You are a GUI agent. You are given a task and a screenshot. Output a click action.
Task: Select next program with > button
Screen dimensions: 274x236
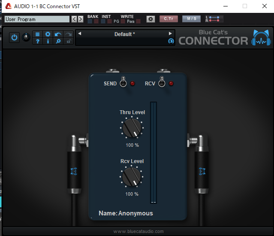(81, 19)
